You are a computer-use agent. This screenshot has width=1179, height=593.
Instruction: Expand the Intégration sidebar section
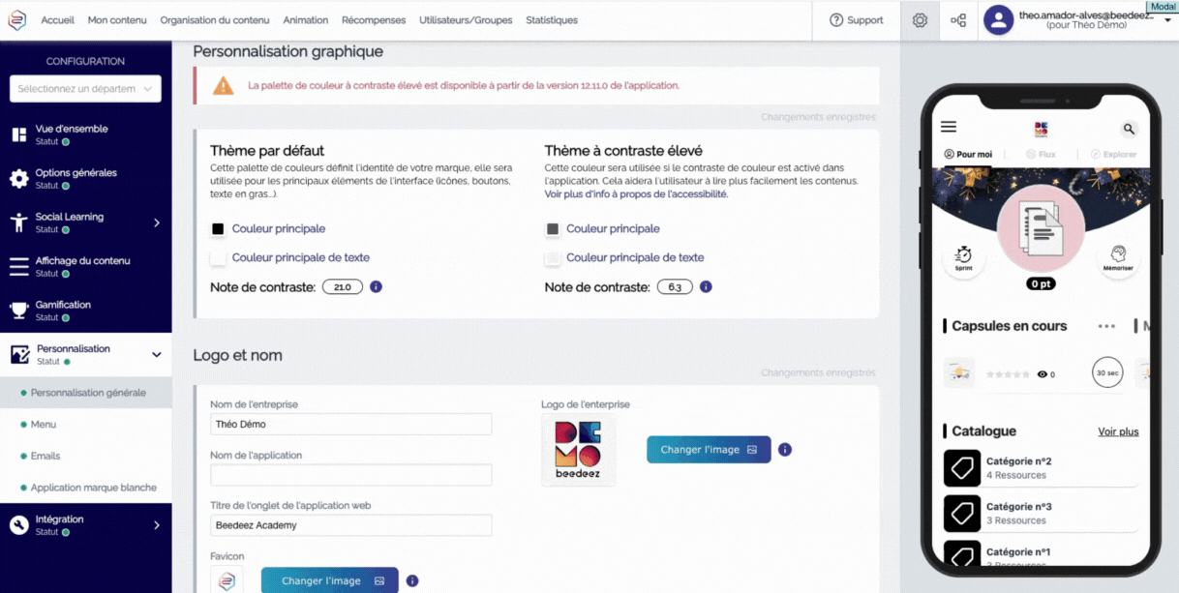coord(157,525)
